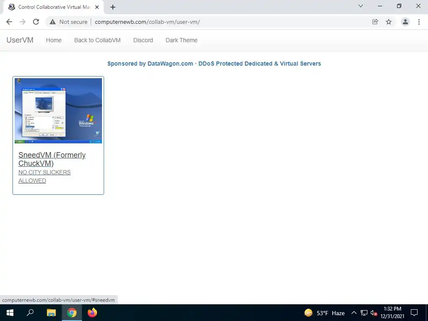Select the Control Collaborative Virtual Machine tab

(x=54, y=7)
